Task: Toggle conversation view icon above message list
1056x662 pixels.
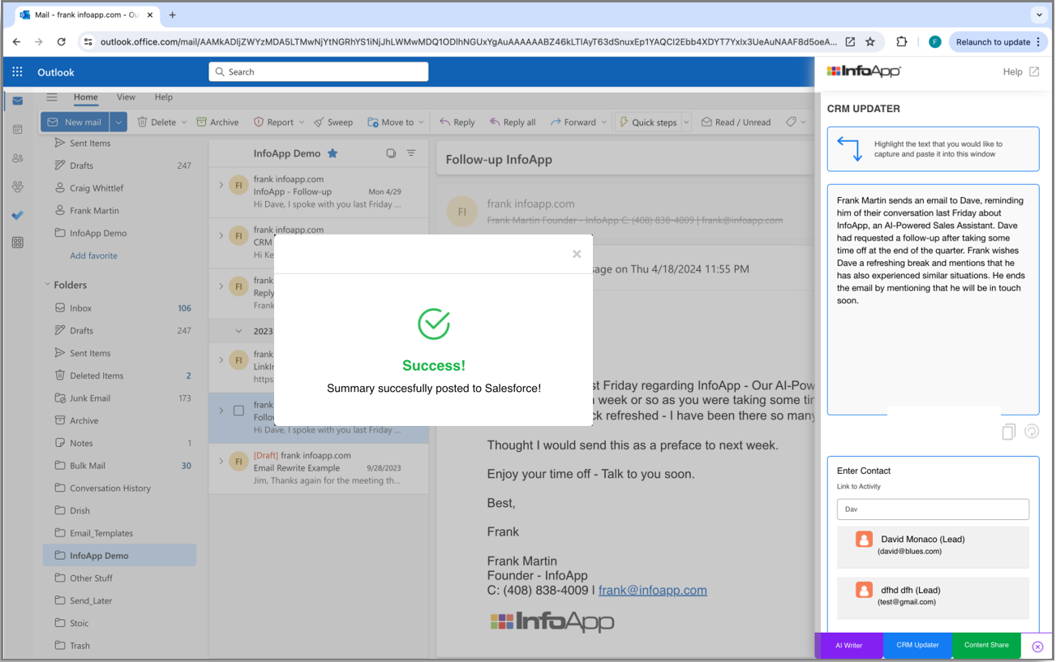Action: click(391, 153)
